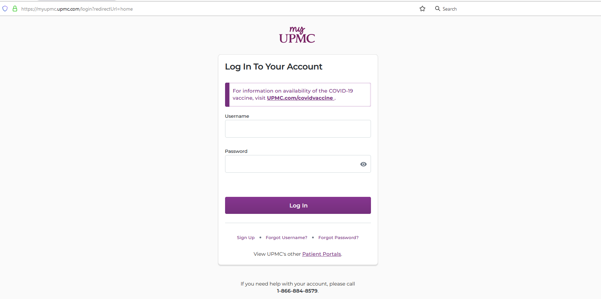The image size is (601, 299).
Task: Click the Search magnifier icon
Action: coord(437,9)
